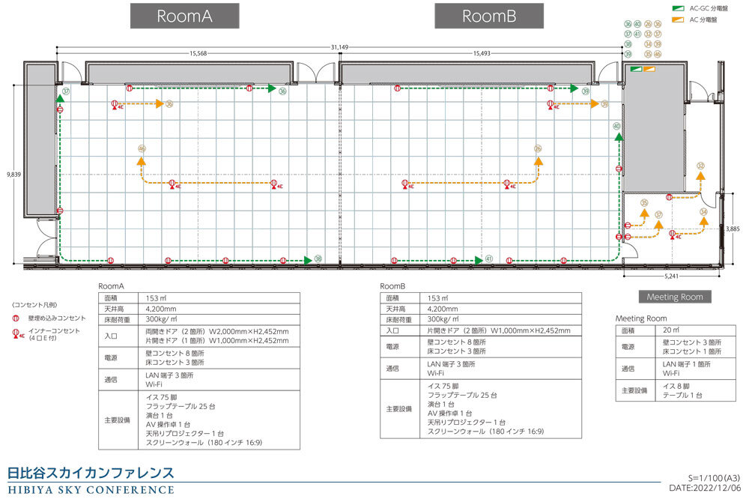Click the インナーコンセント legend outlet icon
The width and height of the screenshot is (749, 499).
pyautogui.click(x=17, y=334)
